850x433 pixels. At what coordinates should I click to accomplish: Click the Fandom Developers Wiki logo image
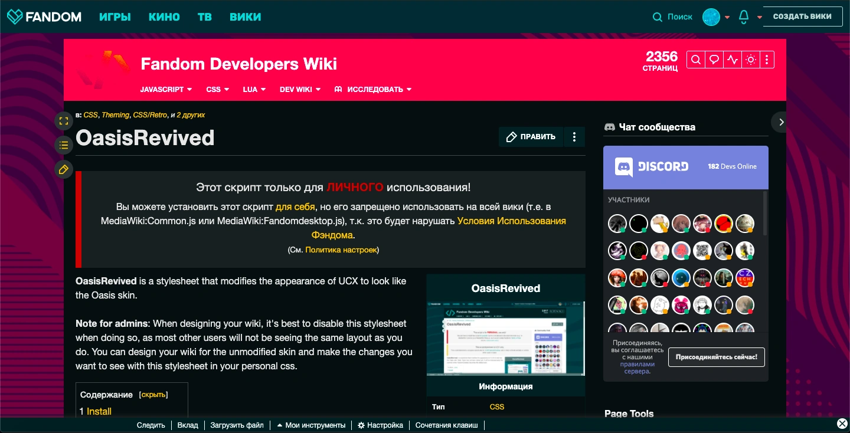[x=103, y=68]
